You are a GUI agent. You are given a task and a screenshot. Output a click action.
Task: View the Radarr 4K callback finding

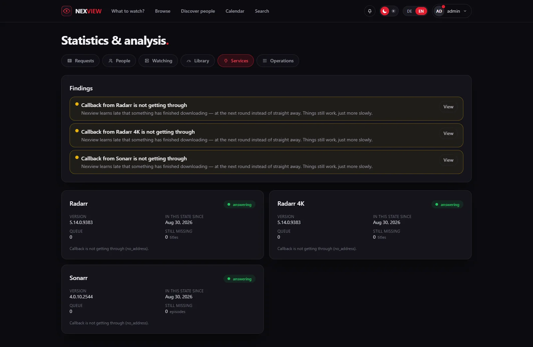(448, 133)
